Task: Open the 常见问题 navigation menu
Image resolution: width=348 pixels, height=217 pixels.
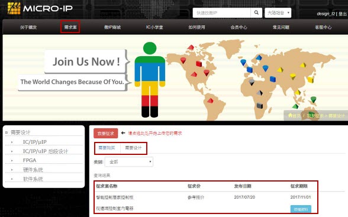Action: tap(281, 27)
